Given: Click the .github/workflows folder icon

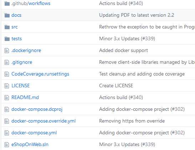Looking at the screenshot, I should [x=7, y=4].
